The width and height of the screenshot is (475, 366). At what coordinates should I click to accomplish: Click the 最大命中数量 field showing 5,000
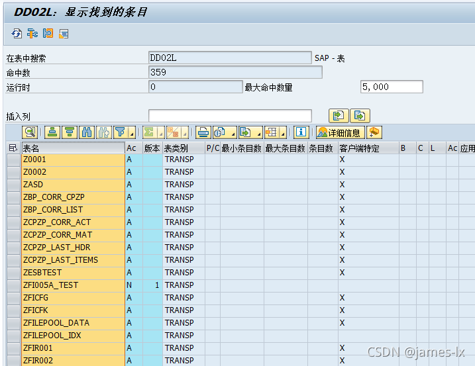click(x=392, y=87)
